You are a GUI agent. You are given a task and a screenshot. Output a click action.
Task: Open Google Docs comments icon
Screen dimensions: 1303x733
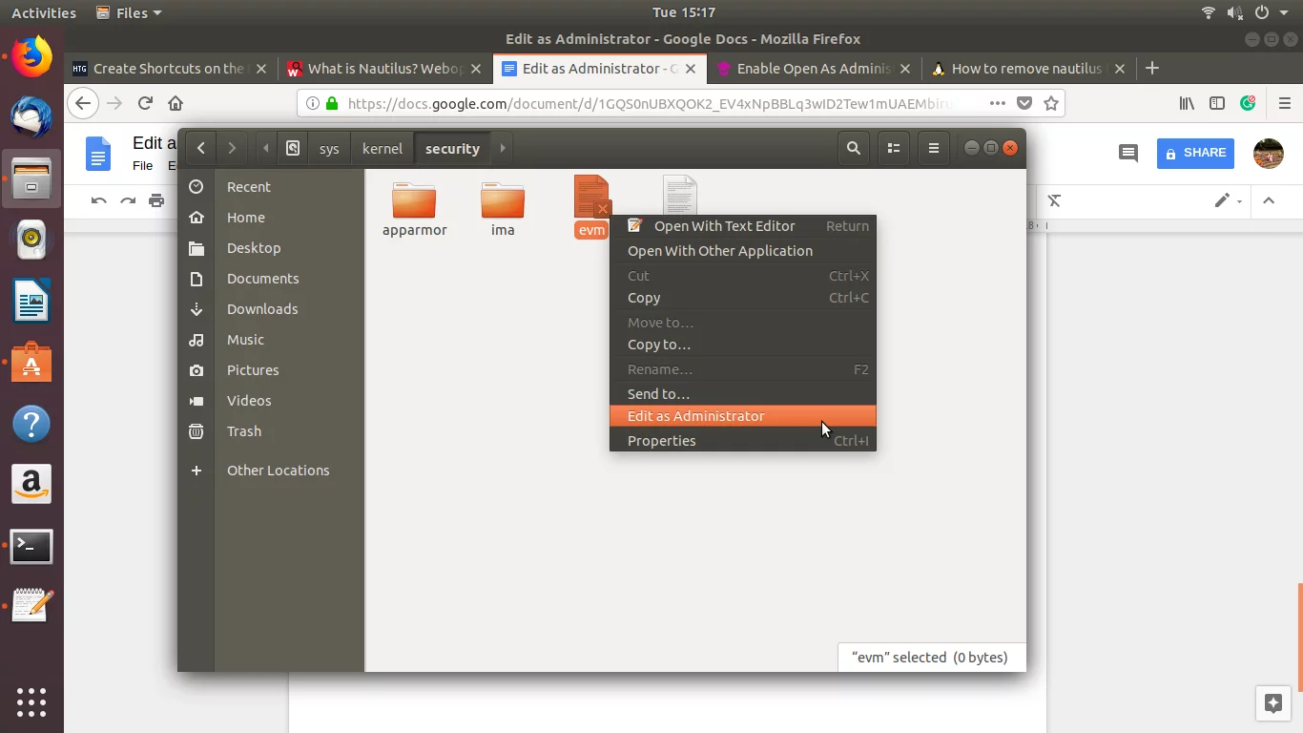pyautogui.click(x=1127, y=153)
